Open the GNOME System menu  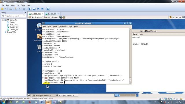[x=55, y=17]
